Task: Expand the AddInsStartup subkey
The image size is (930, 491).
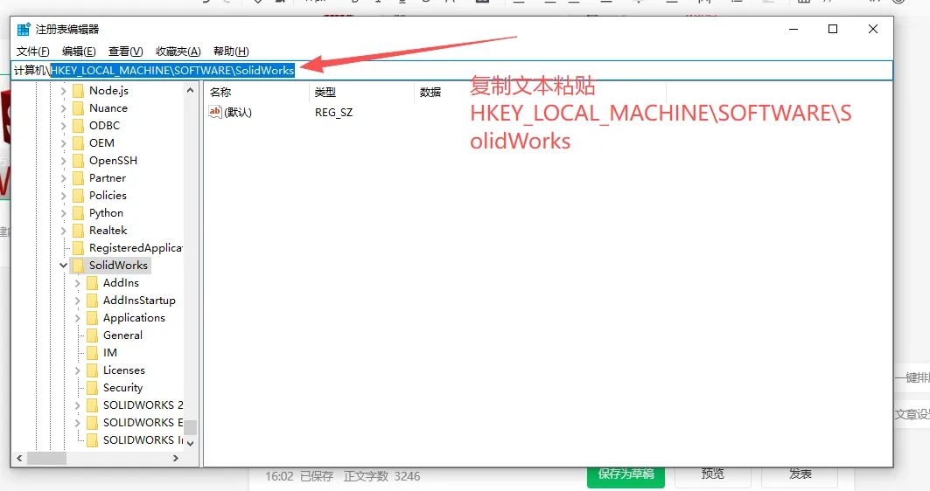Action: (77, 301)
